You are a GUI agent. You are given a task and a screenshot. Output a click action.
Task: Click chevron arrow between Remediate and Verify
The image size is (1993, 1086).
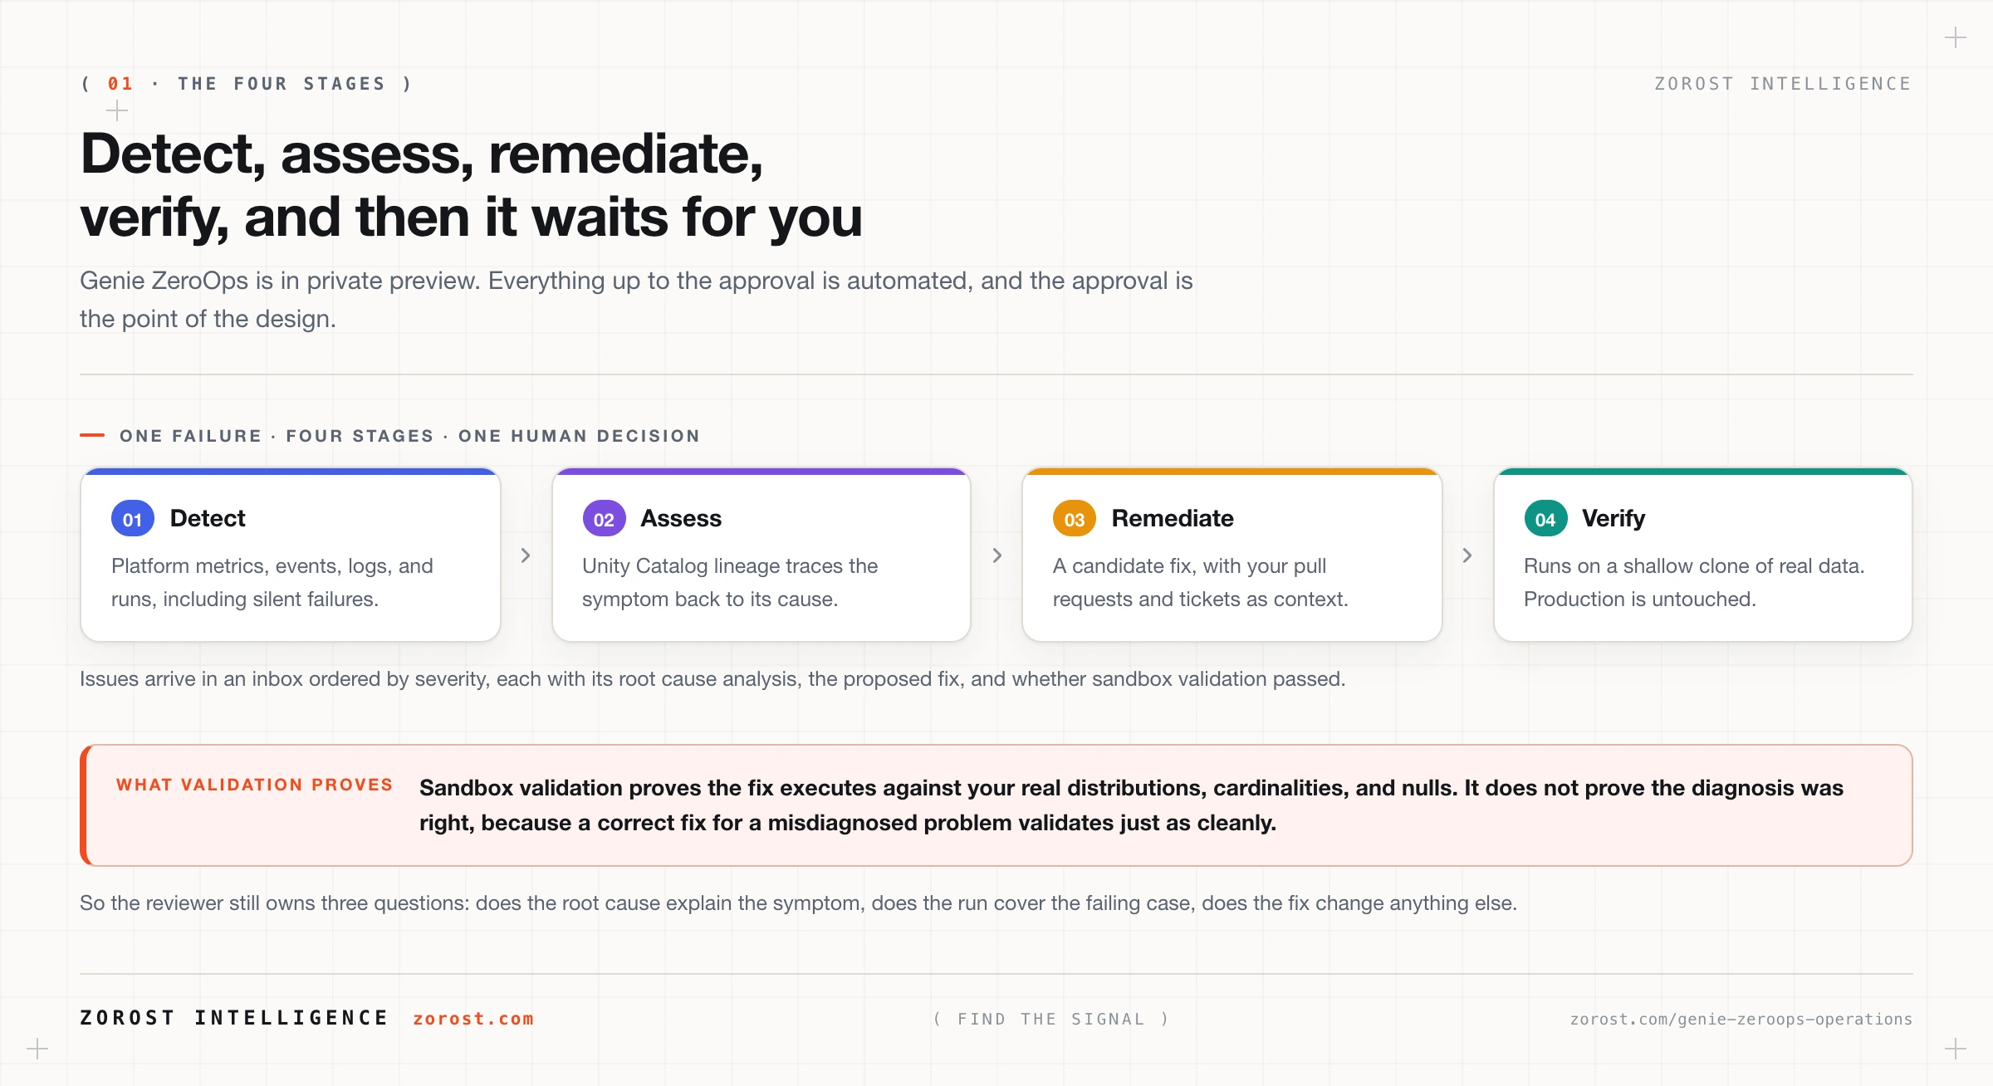(x=1467, y=555)
